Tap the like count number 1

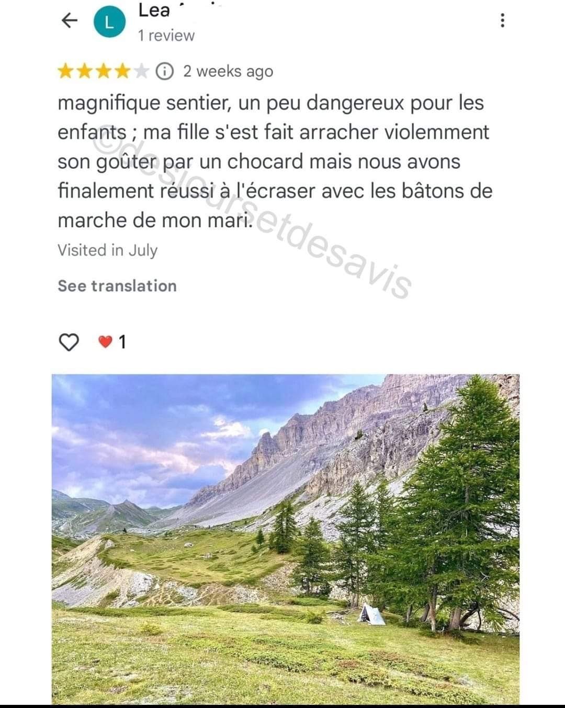[122, 342]
